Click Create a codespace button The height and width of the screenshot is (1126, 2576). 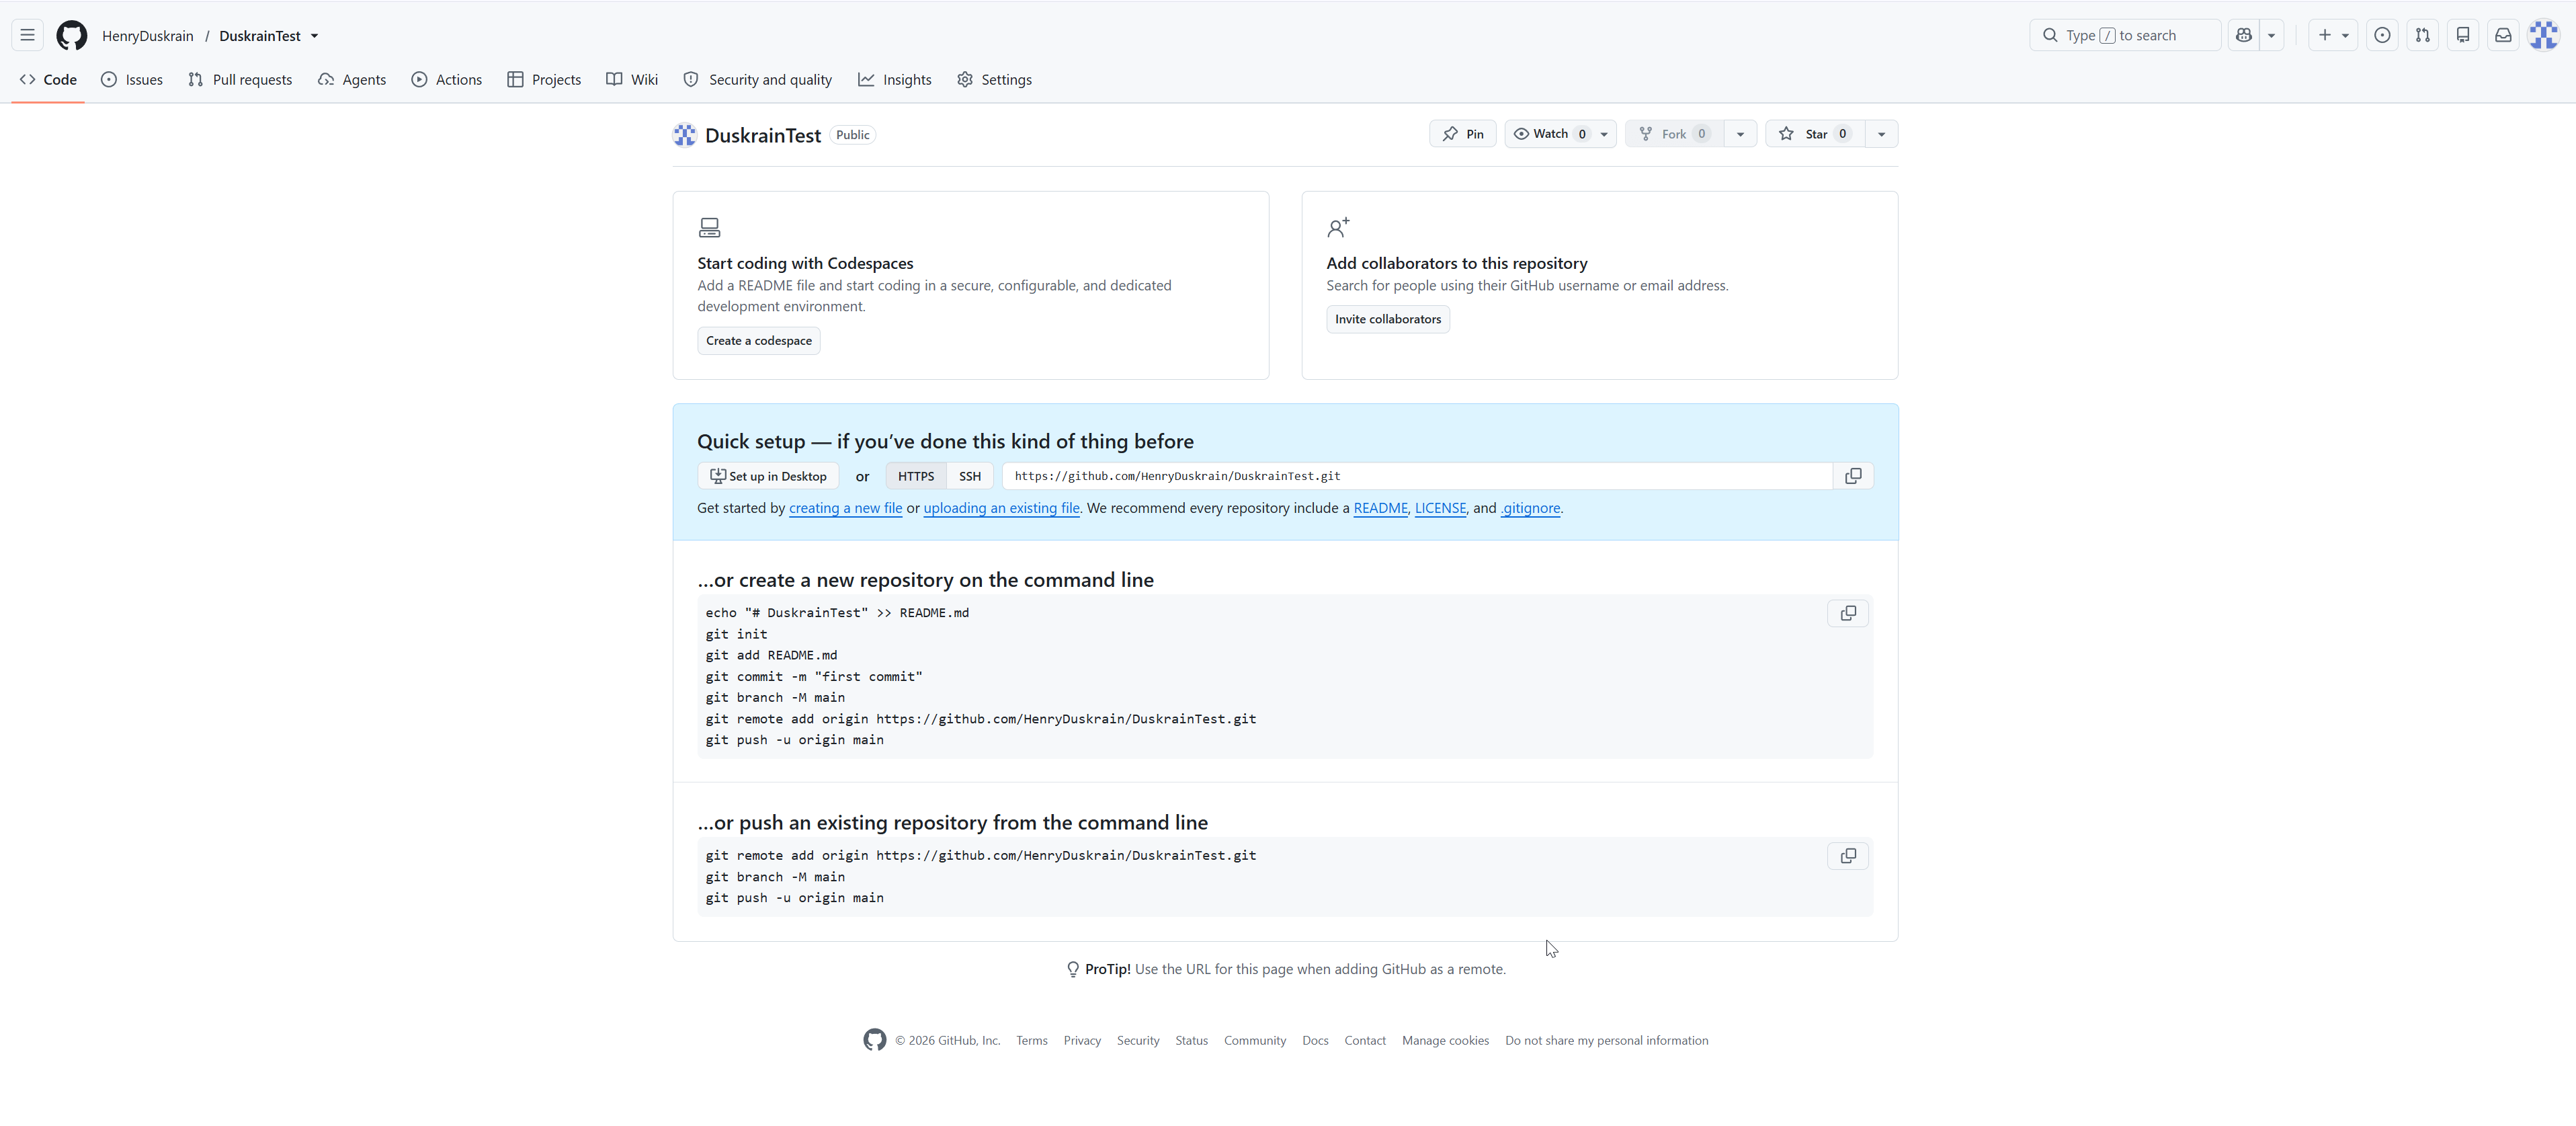(x=759, y=341)
